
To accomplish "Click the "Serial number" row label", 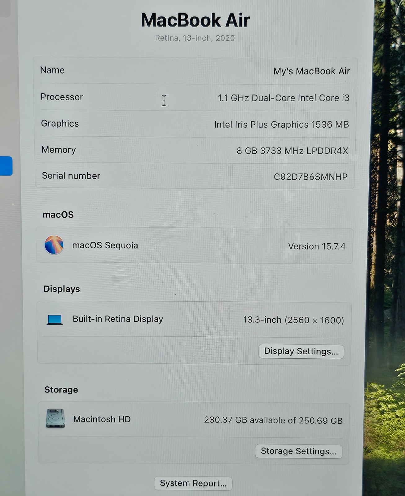I will point(71,176).
